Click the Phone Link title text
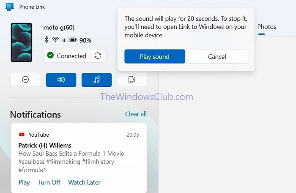The image size is (296, 193). (x=32, y=7)
